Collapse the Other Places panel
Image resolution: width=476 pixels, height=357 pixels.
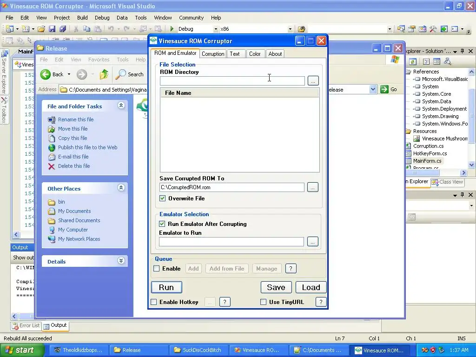pos(121,188)
